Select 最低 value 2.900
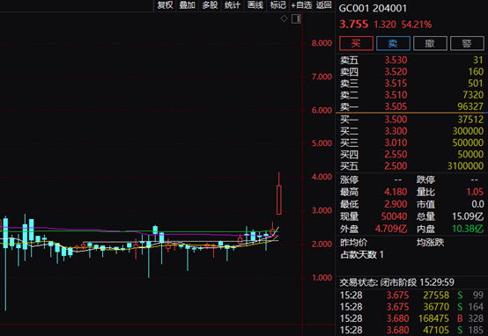Image resolution: width=488 pixels, height=336 pixels. point(396,204)
